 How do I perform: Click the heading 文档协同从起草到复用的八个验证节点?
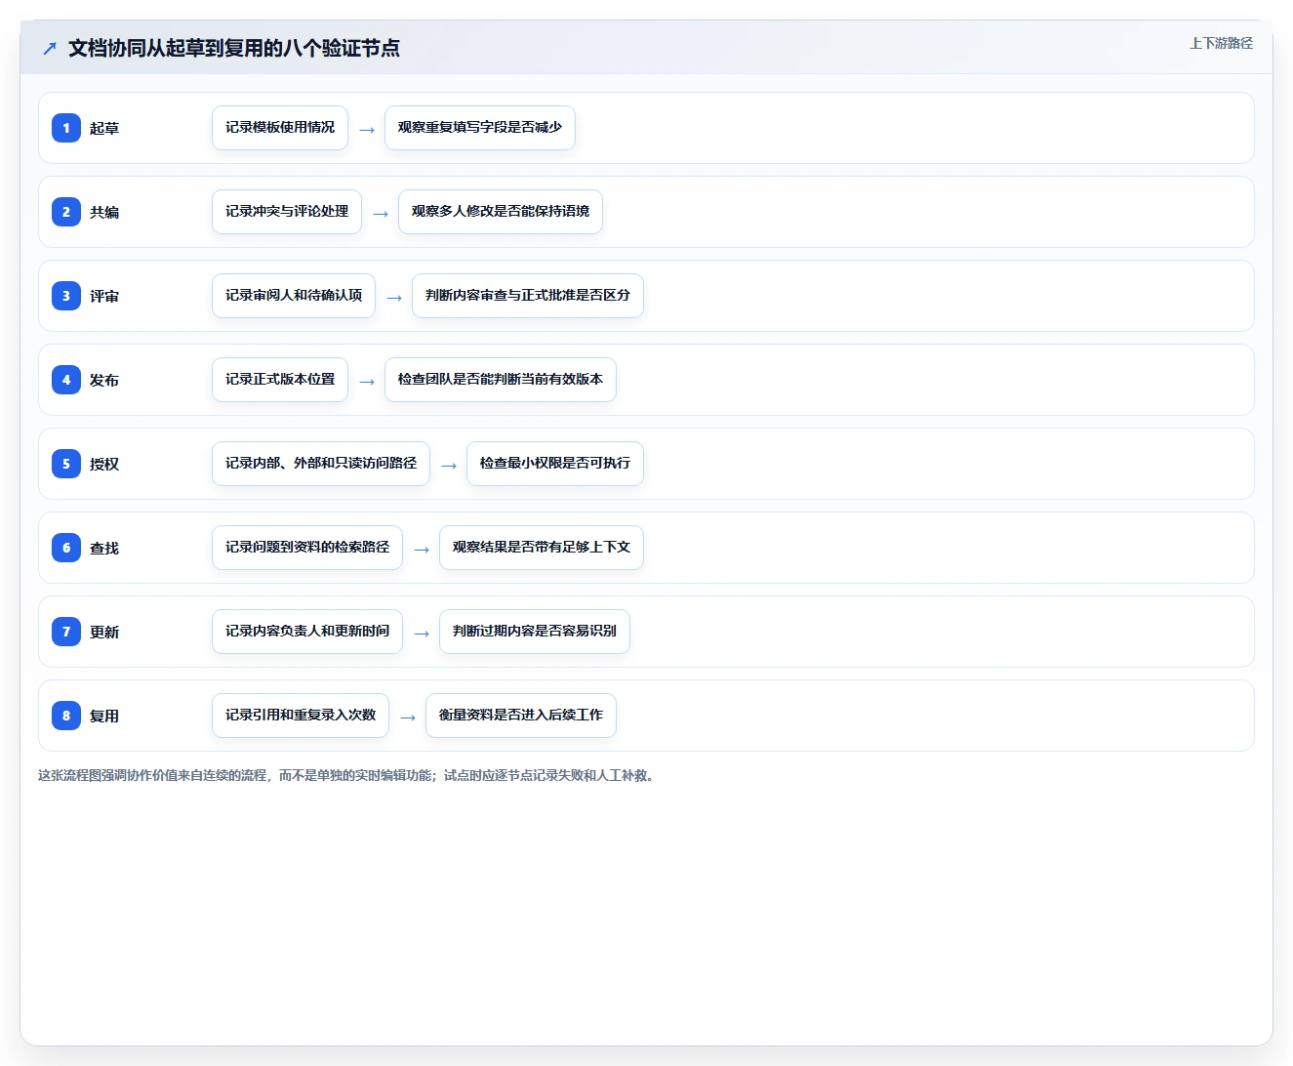234,48
